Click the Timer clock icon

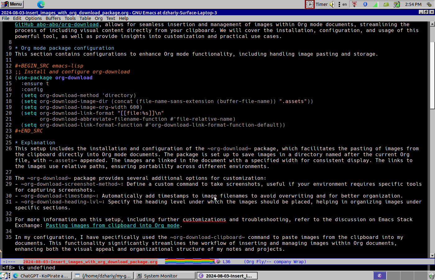[x=309, y=4]
